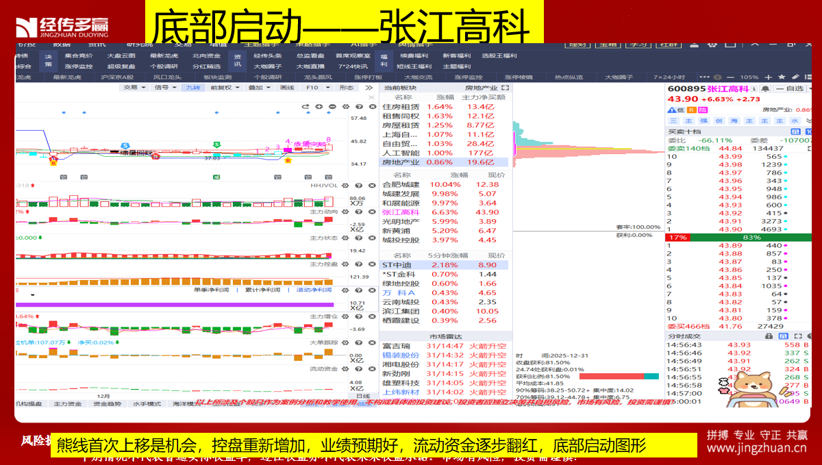Click the zoom-in plus icon on the main chart
The width and height of the screenshot is (822, 465).
[x=319, y=106]
